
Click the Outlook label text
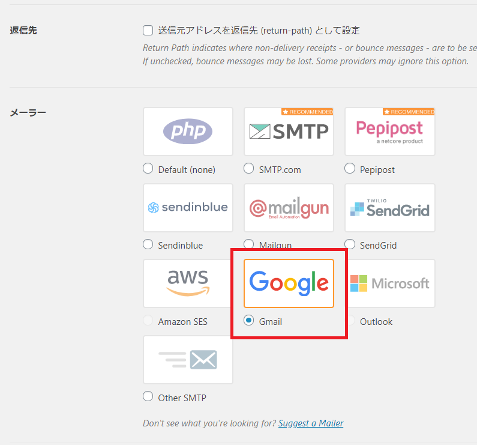pyautogui.click(x=376, y=322)
